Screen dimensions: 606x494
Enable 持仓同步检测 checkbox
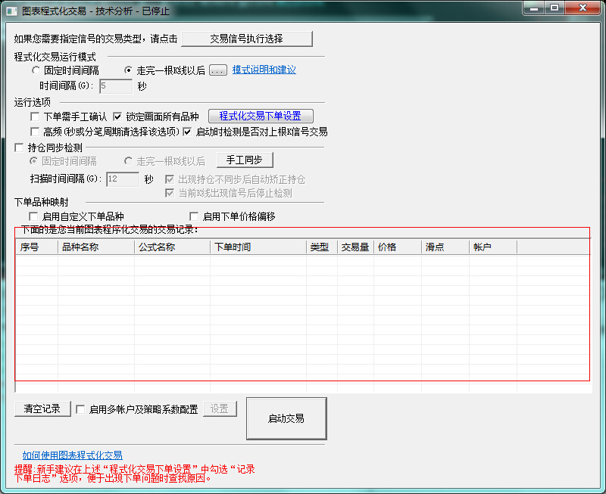click(x=20, y=148)
